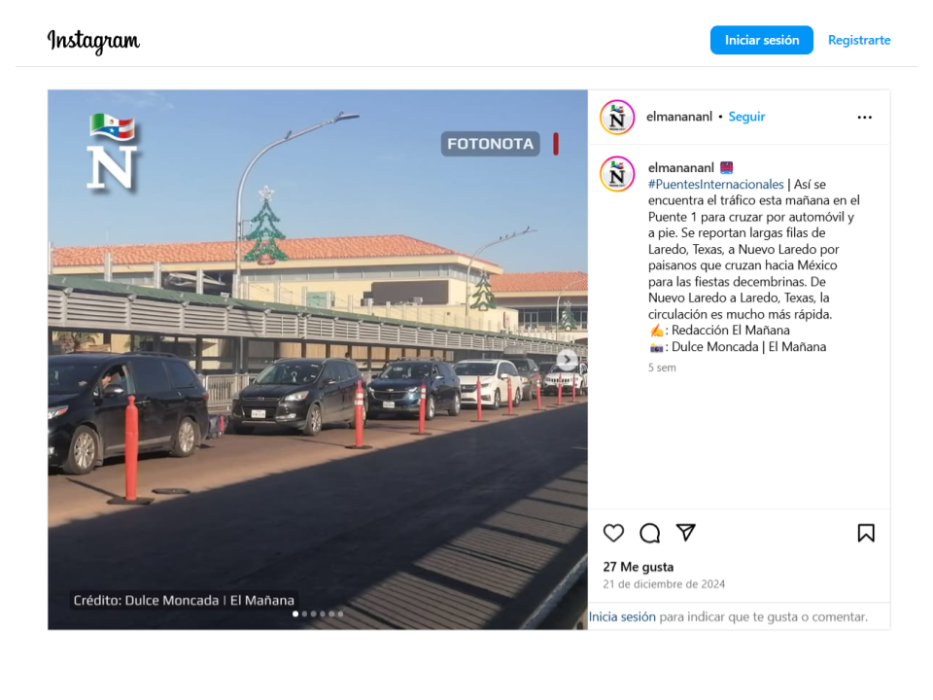Click the elmanananl username in header
Image resolution: width=933 pixels, height=700 pixels.
point(679,117)
